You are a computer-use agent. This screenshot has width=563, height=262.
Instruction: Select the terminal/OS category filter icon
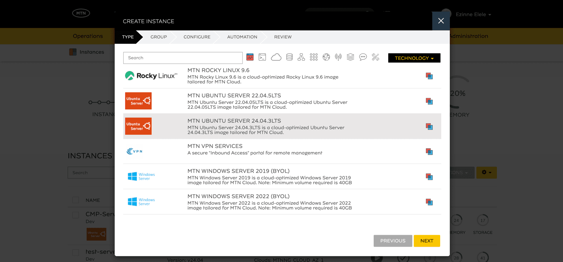[262, 57]
